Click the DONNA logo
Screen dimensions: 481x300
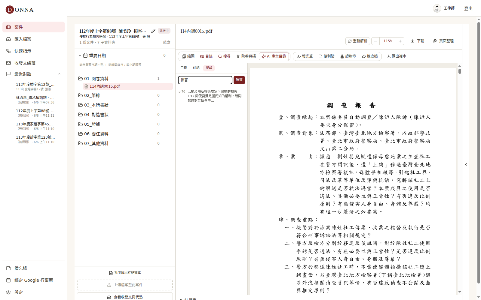tap(20, 10)
